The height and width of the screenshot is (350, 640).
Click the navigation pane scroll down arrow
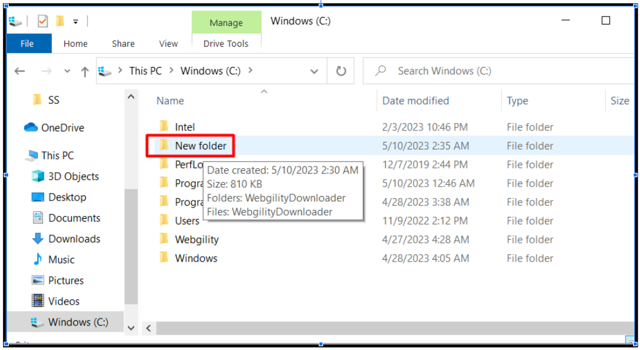point(131,328)
